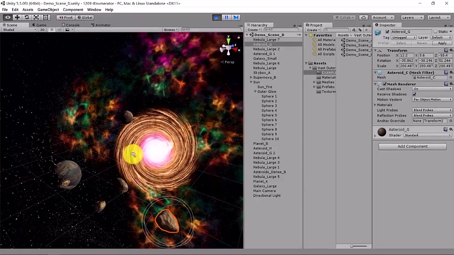Screen dimensions: 454x255
Task: Click Add Component button
Action: [413, 147]
